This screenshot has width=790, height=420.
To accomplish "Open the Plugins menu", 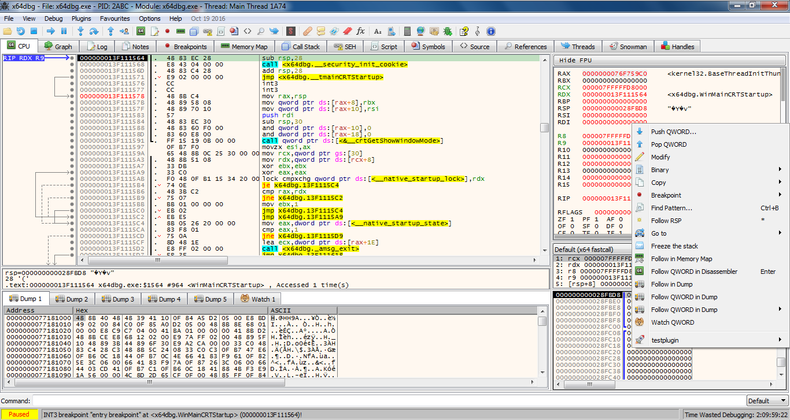I will [82, 18].
